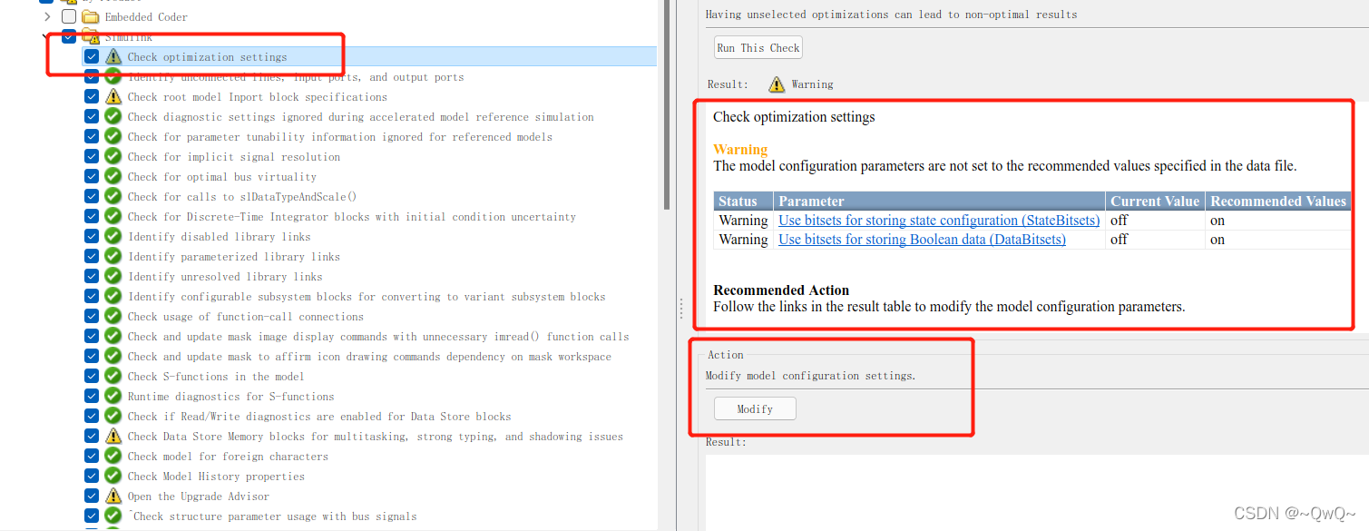Run This Check button
1369x531 pixels.
(758, 47)
